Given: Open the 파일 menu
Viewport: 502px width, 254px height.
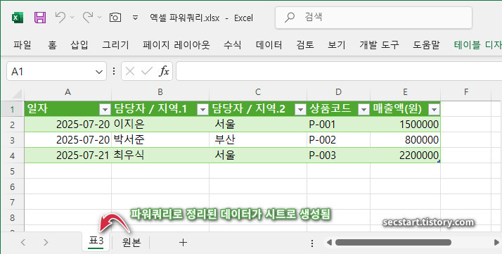Looking at the screenshot, I should [x=22, y=45].
